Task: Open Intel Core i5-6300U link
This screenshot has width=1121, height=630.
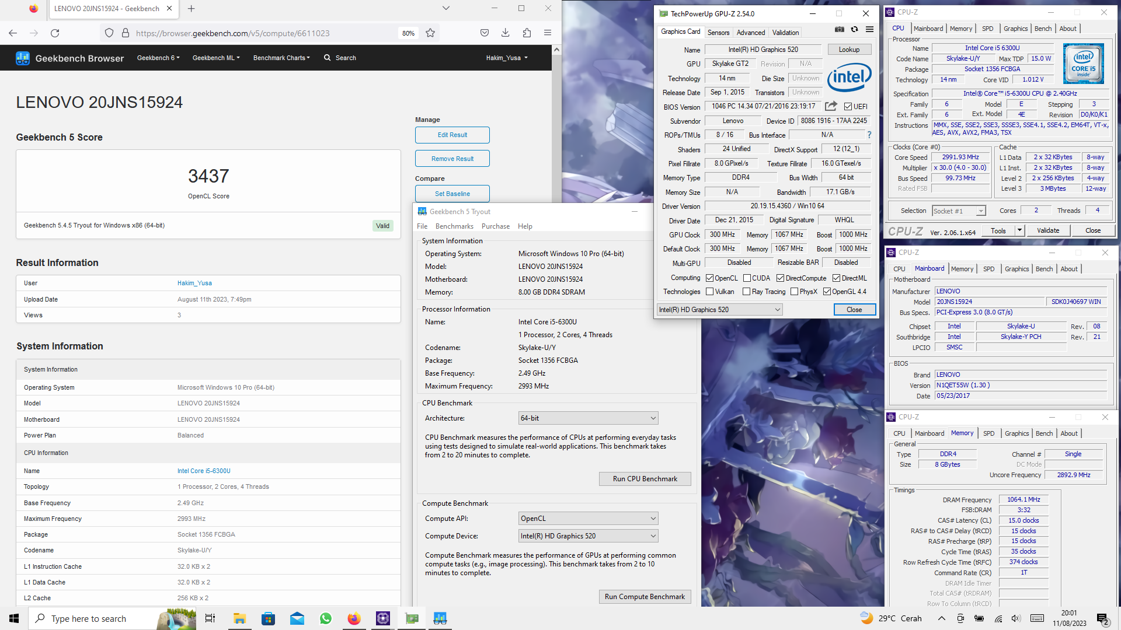Action: pos(204,471)
